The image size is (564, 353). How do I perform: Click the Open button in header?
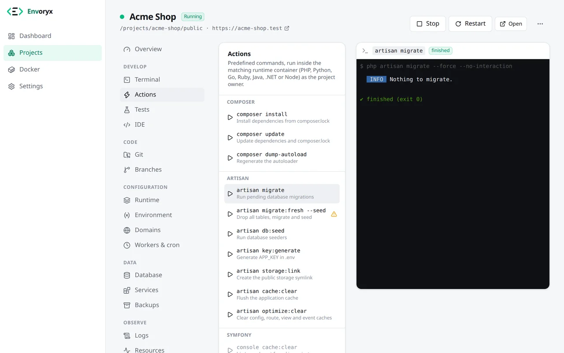point(511,24)
